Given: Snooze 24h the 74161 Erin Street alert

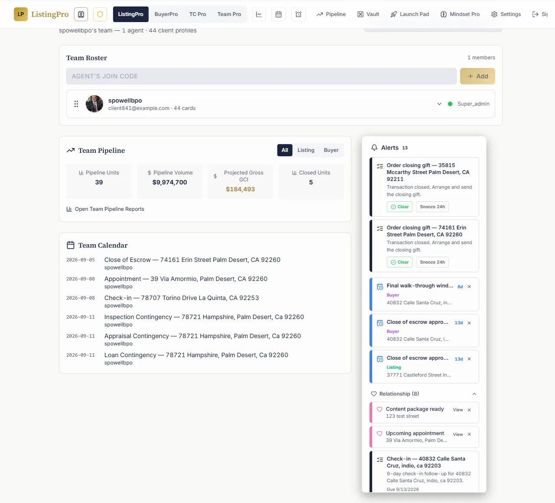Looking at the screenshot, I should pyautogui.click(x=432, y=262).
